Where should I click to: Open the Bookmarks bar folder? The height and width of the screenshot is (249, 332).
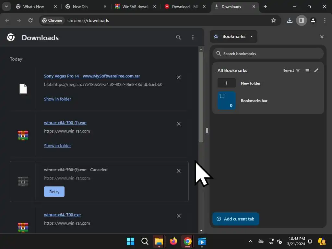(x=268, y=101)
